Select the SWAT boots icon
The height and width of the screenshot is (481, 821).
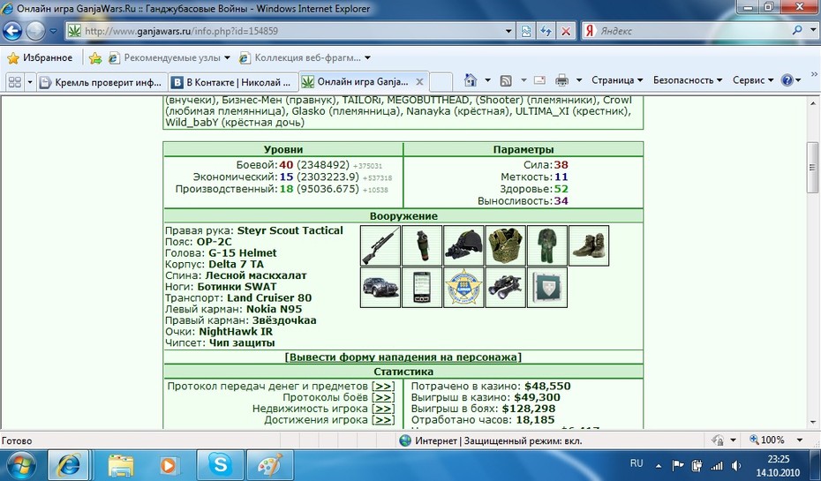tap(589, 245)
